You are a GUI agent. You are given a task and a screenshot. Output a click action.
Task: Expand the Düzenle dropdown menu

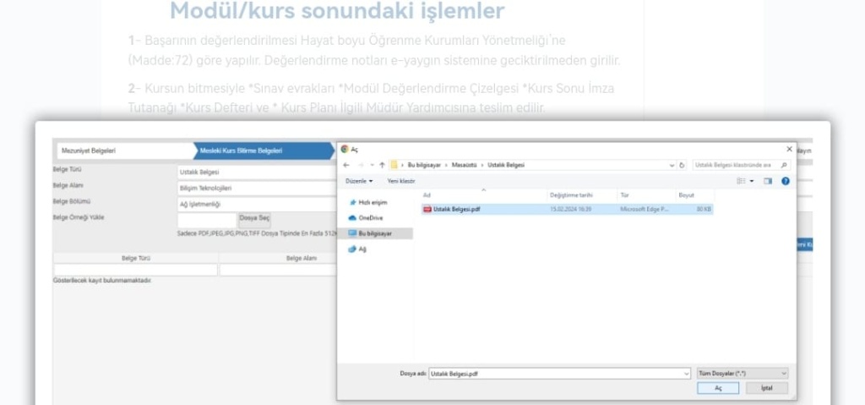[359, 181]
